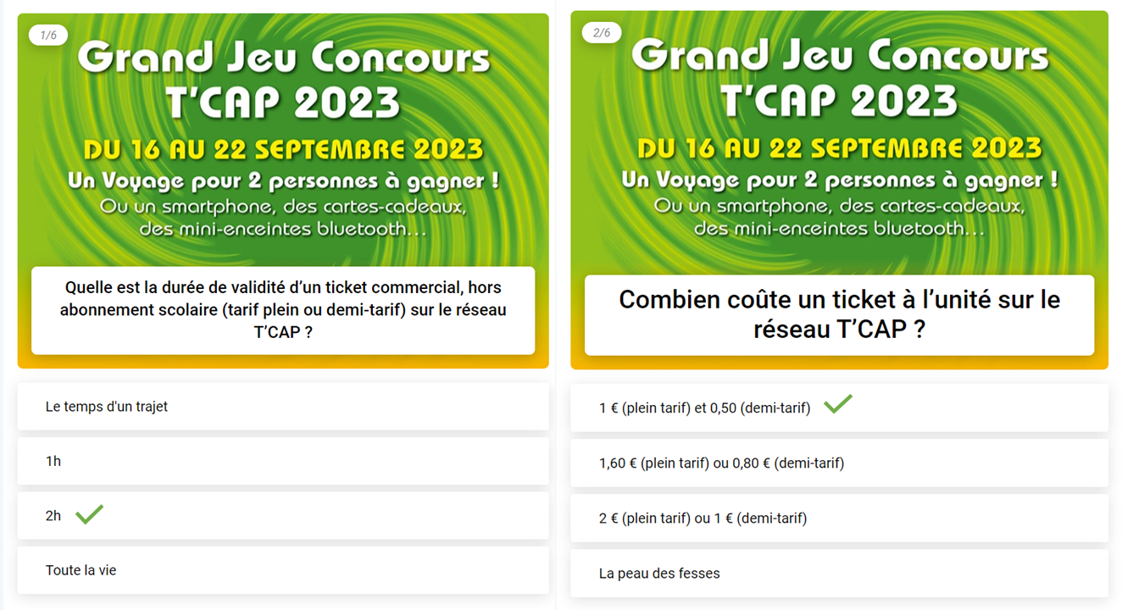Pick the "Toute la vie" answer
Viewport: 1122px width, 610px height.
(x=283, y=570)
